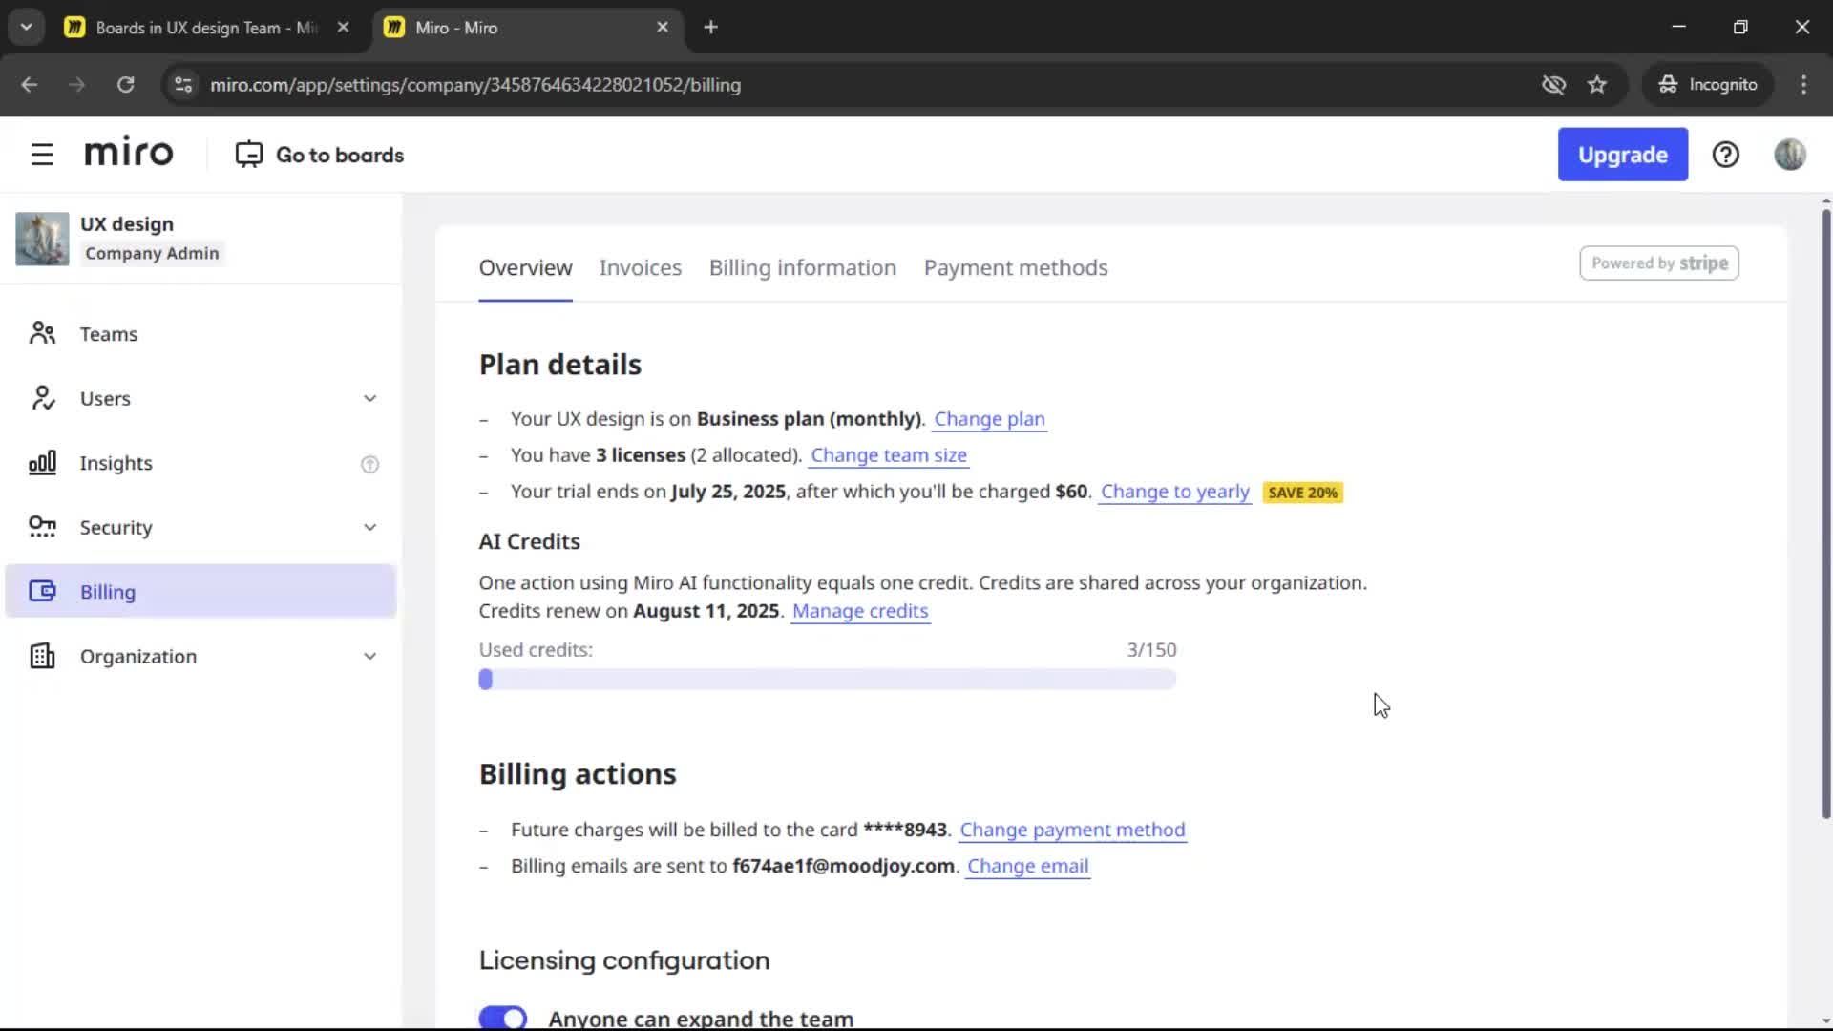Click the Plan details heading

[559, 365]
